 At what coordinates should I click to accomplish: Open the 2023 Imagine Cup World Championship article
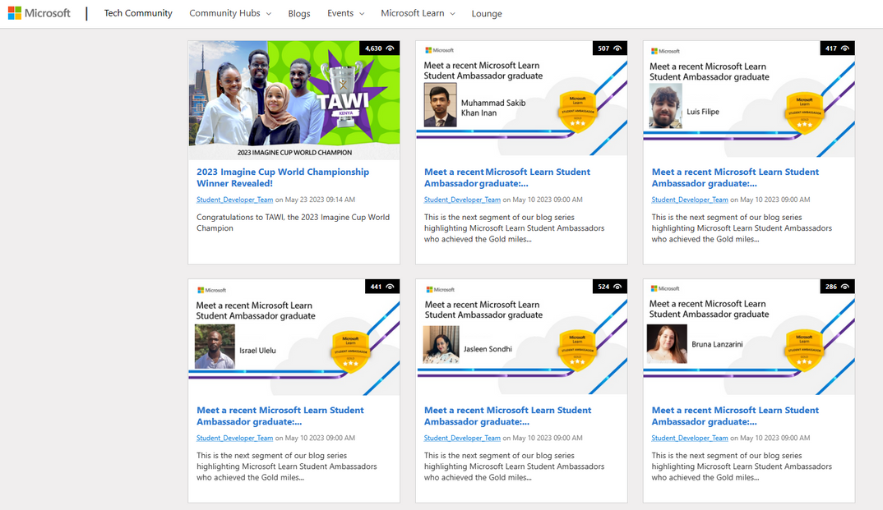point(283,177)
